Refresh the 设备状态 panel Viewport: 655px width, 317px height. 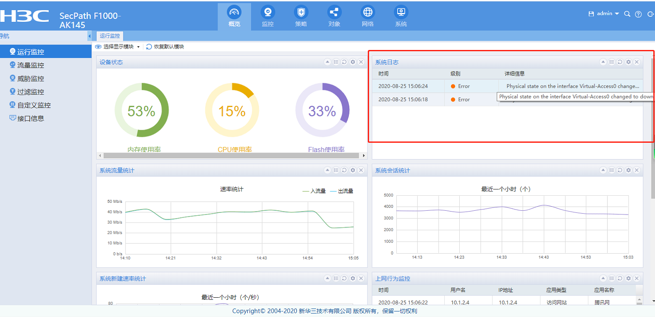[344, 62]
